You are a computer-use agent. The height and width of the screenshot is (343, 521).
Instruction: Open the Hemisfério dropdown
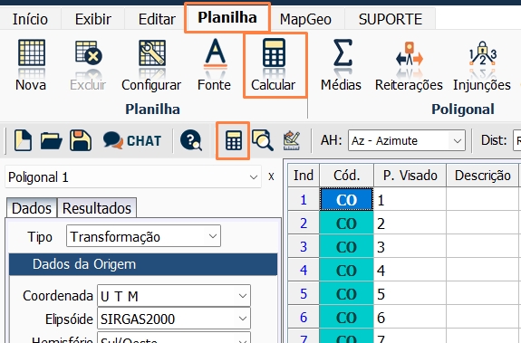coord(174,338)
